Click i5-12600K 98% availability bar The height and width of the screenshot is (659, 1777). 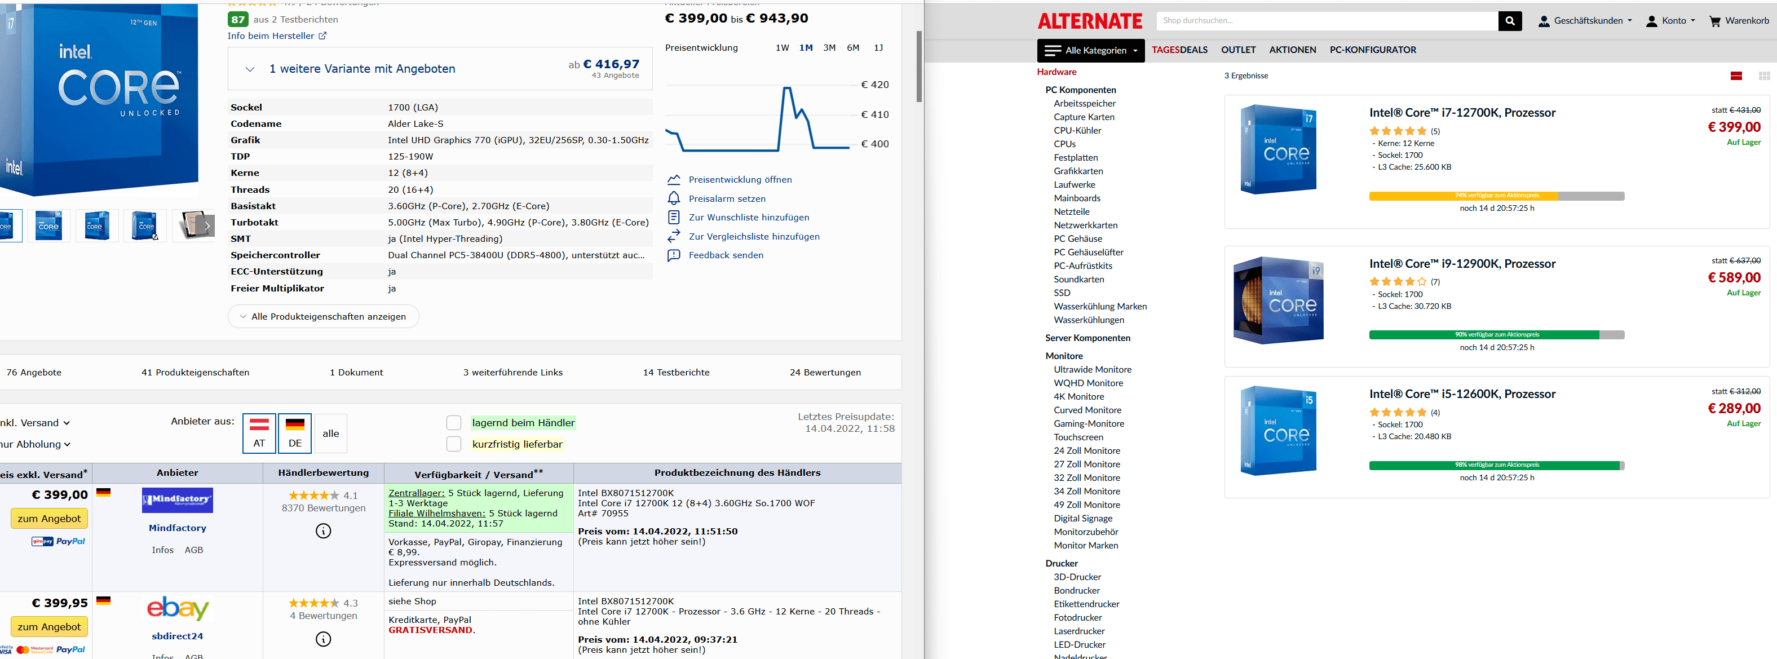(x=1496, y=466)
